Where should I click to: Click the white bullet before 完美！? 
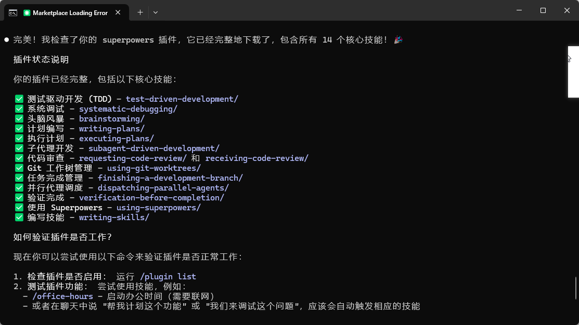coord(7,40)
